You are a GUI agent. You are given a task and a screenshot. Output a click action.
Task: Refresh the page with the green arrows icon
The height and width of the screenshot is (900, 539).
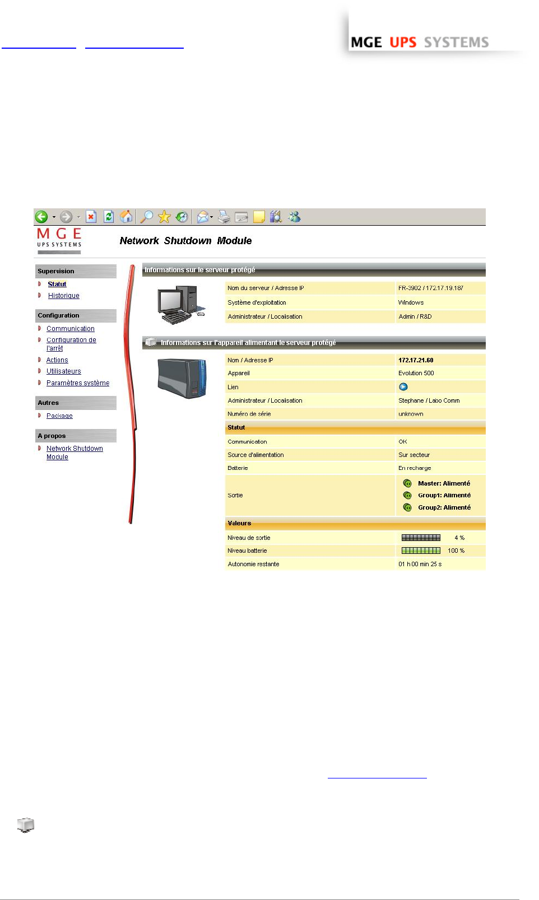coord(109,217)
